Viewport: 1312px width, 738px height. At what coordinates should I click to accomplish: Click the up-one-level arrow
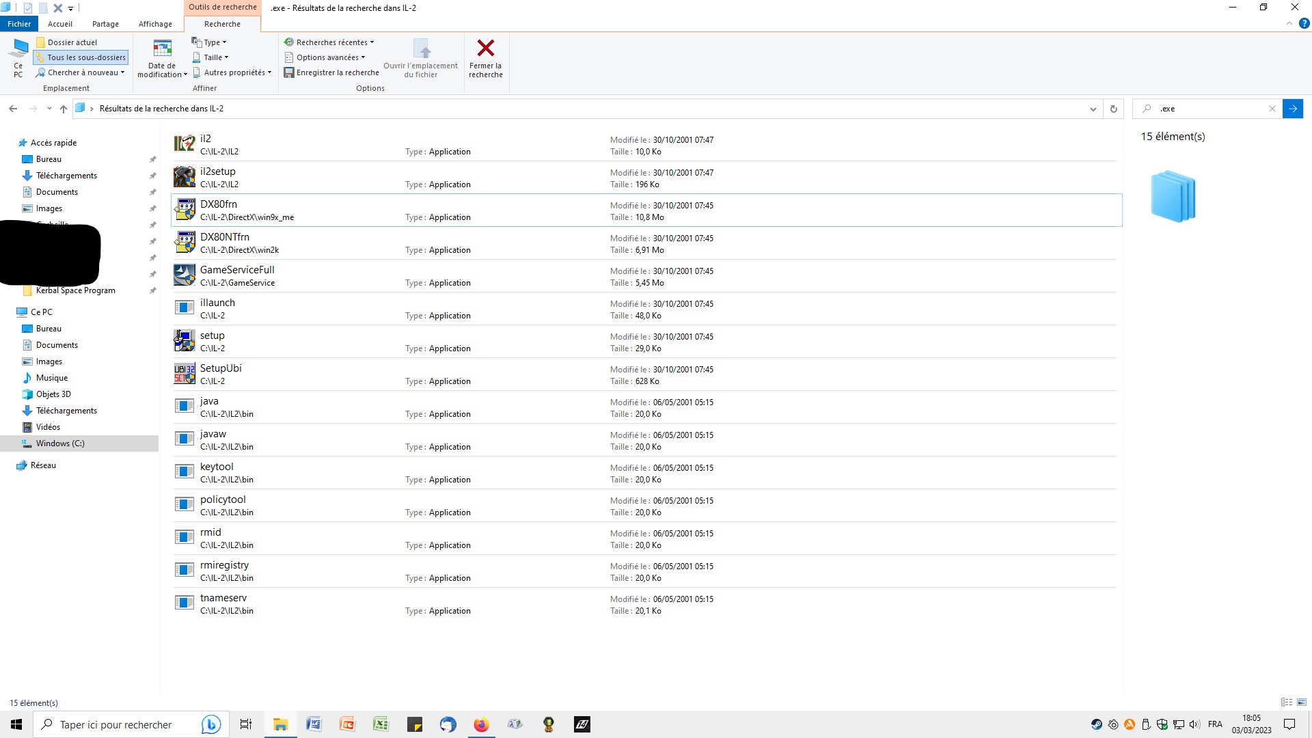click(64, 109)
